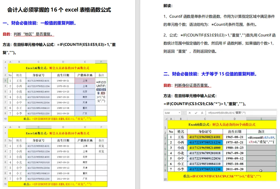Image resolution: width=280 pixels, height=189 pixels.
Task: Click the method line with =IF(COUNTIF(E$3:E$9,E3)>1
Action: point(59,48)
